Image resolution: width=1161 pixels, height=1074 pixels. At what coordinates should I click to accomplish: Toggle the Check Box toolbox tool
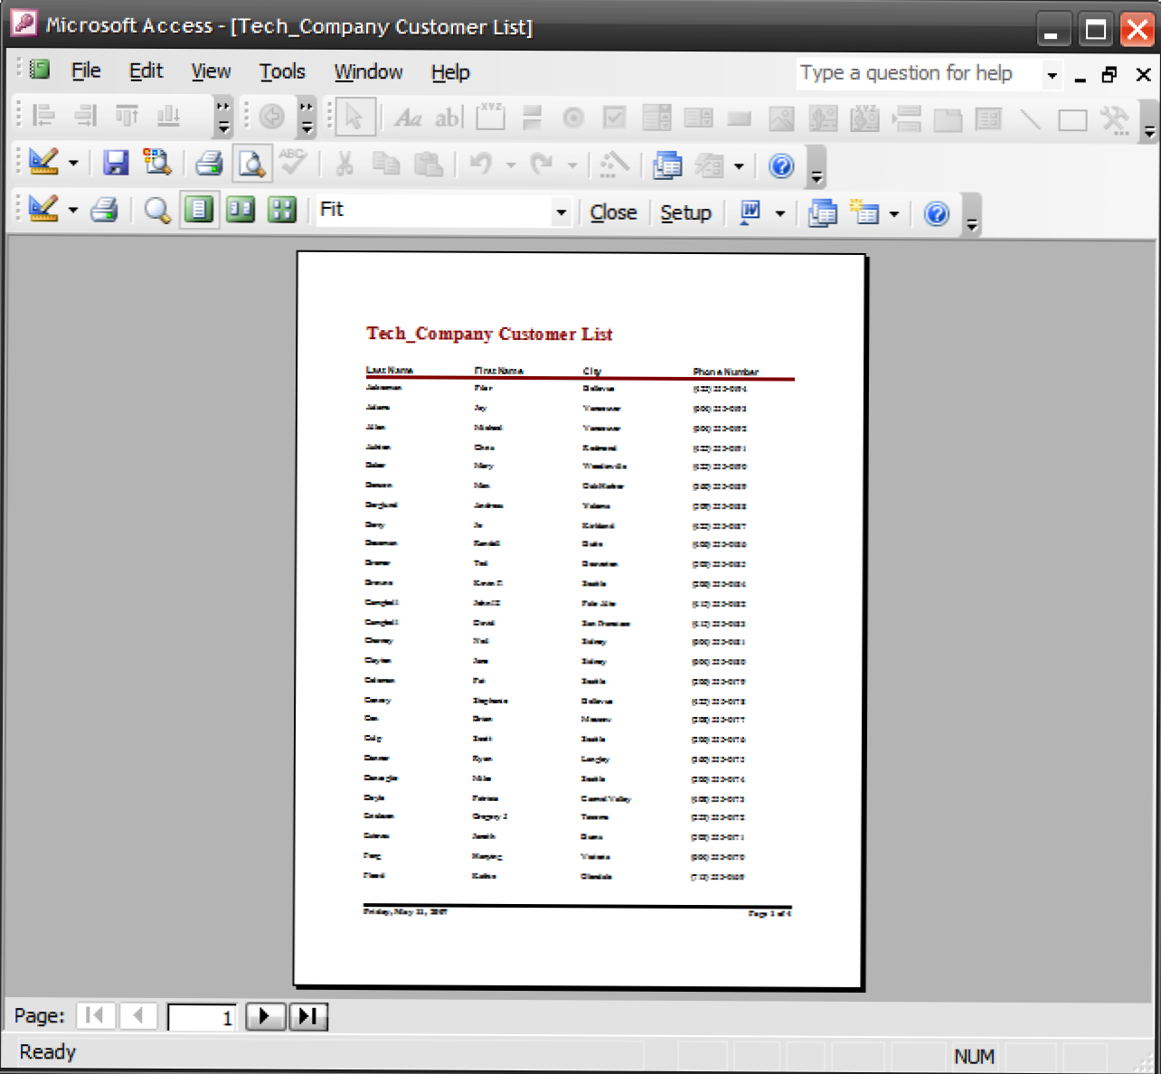pyautogui.click(x=615, y=118)
